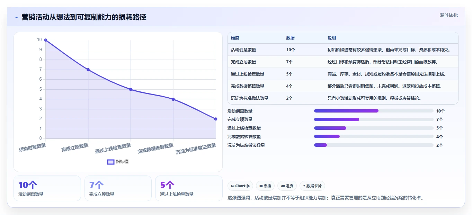Click the description starting 经过目标和预算筛选后

pyautogui.click(x=383, y=62)
